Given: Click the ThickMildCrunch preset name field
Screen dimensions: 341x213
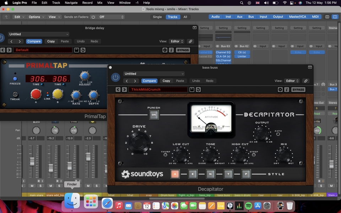Looking at the screenshot, I should coord(158,89).
